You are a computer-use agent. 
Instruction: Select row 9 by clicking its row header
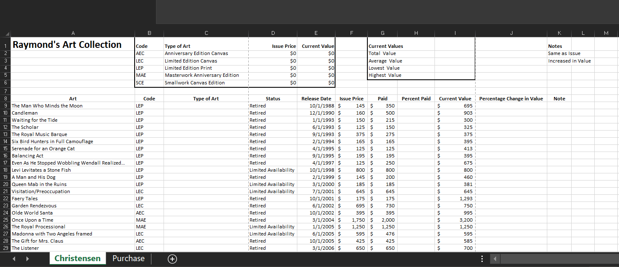(x=6, y=105)
